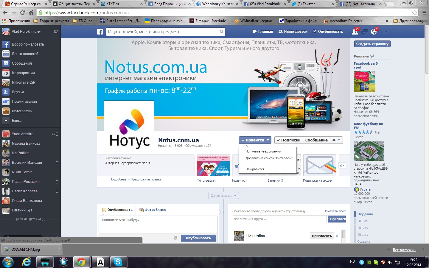Bookmark this page with the star icon

414,13
